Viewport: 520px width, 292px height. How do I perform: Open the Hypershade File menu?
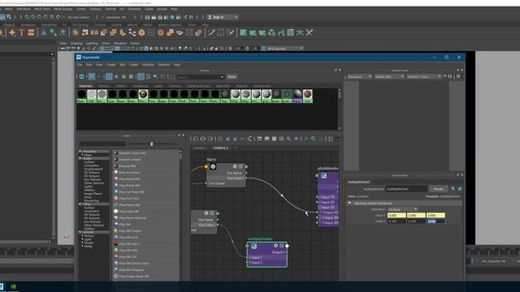pyautogui.click(x=80, y=65)
